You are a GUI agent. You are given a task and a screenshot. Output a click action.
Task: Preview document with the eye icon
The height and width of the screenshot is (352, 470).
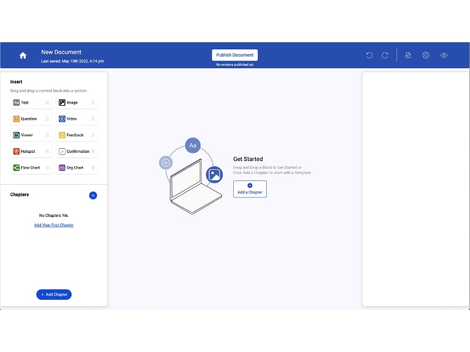coord(444,55)
